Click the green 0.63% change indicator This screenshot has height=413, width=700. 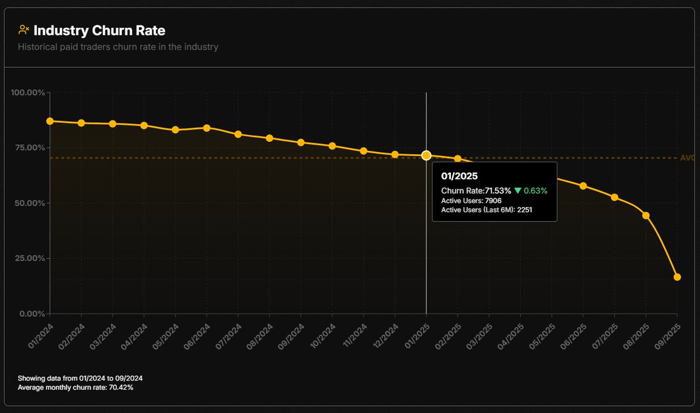point(531,191)
